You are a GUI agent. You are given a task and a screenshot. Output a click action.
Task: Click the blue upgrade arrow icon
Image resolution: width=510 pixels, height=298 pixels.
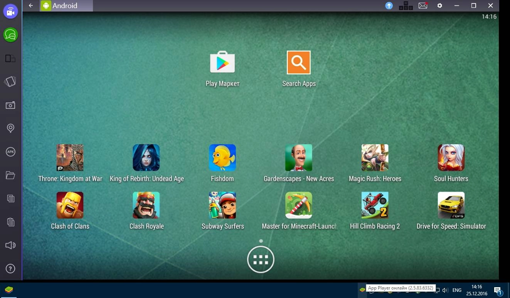389,6
